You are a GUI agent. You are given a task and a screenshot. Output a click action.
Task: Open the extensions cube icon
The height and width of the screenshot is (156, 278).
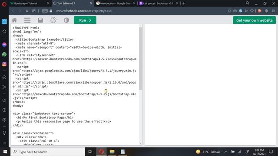[x=266, y=11]
